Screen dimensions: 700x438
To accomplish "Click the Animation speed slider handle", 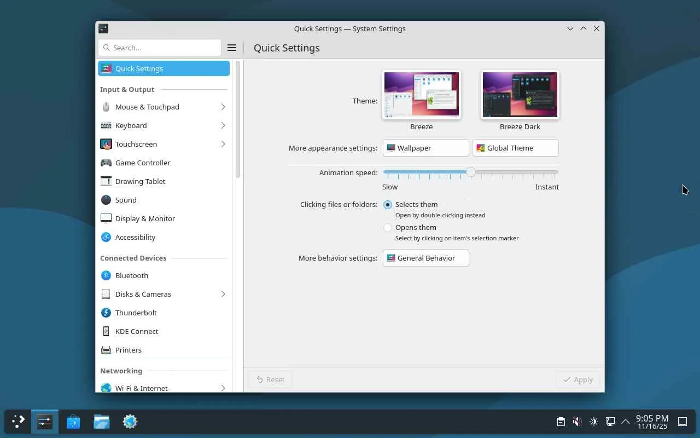I will (x=471, y=172).
